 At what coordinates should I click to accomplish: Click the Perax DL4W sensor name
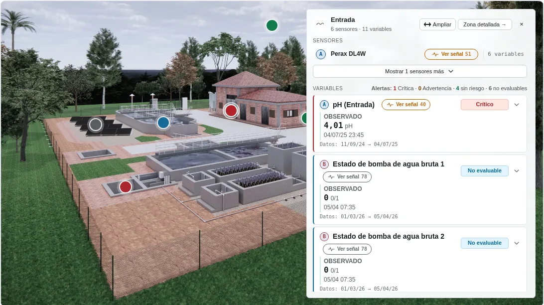(348, 54)
